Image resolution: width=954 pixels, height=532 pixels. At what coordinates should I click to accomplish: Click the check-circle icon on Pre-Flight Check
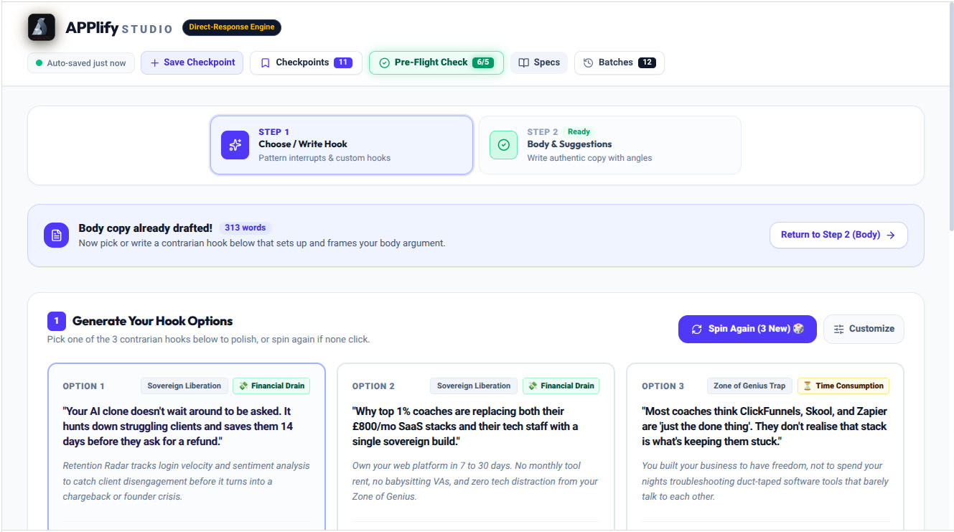coord(384,63)
